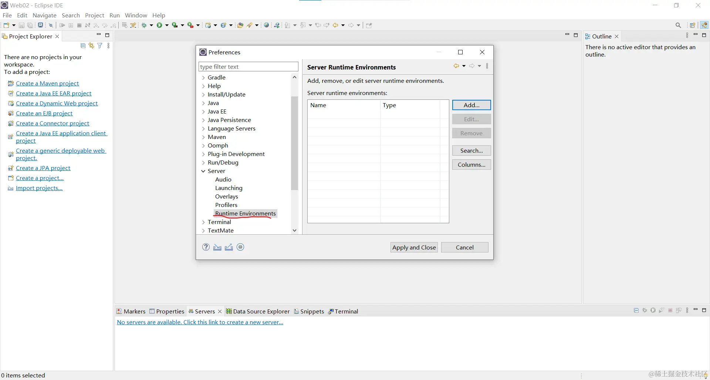The width and height of the screenshot is (710, 380).
Task: Click the Coverage run icon in toolbar
Action: [x=175, y=25]
